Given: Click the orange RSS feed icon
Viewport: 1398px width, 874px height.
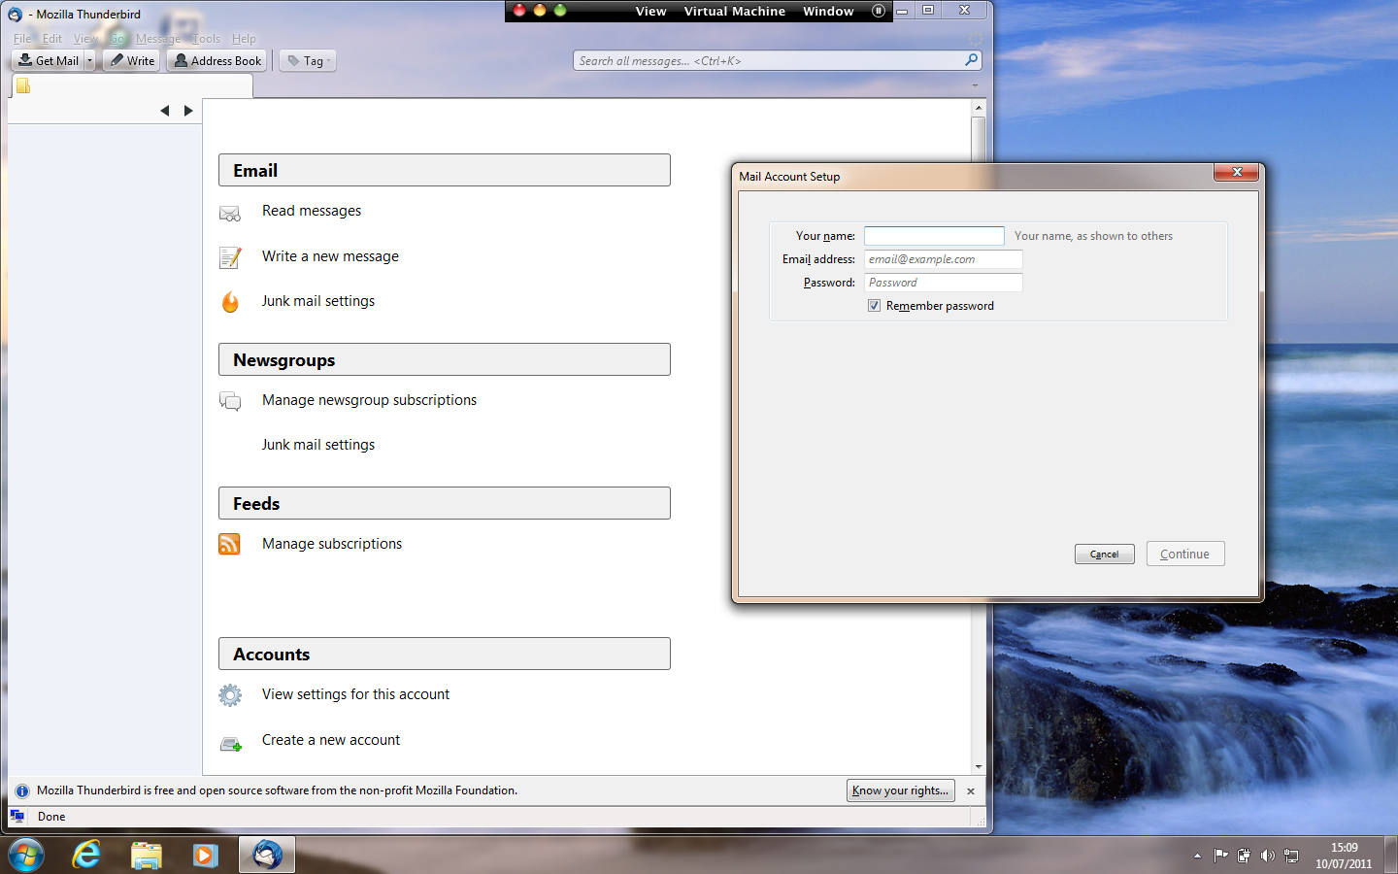Looking at the screenshot, I should click(x=229, y=544).
